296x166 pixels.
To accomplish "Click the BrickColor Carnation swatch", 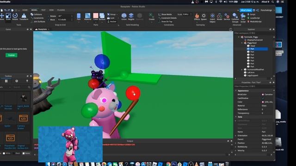I will 263,95.
